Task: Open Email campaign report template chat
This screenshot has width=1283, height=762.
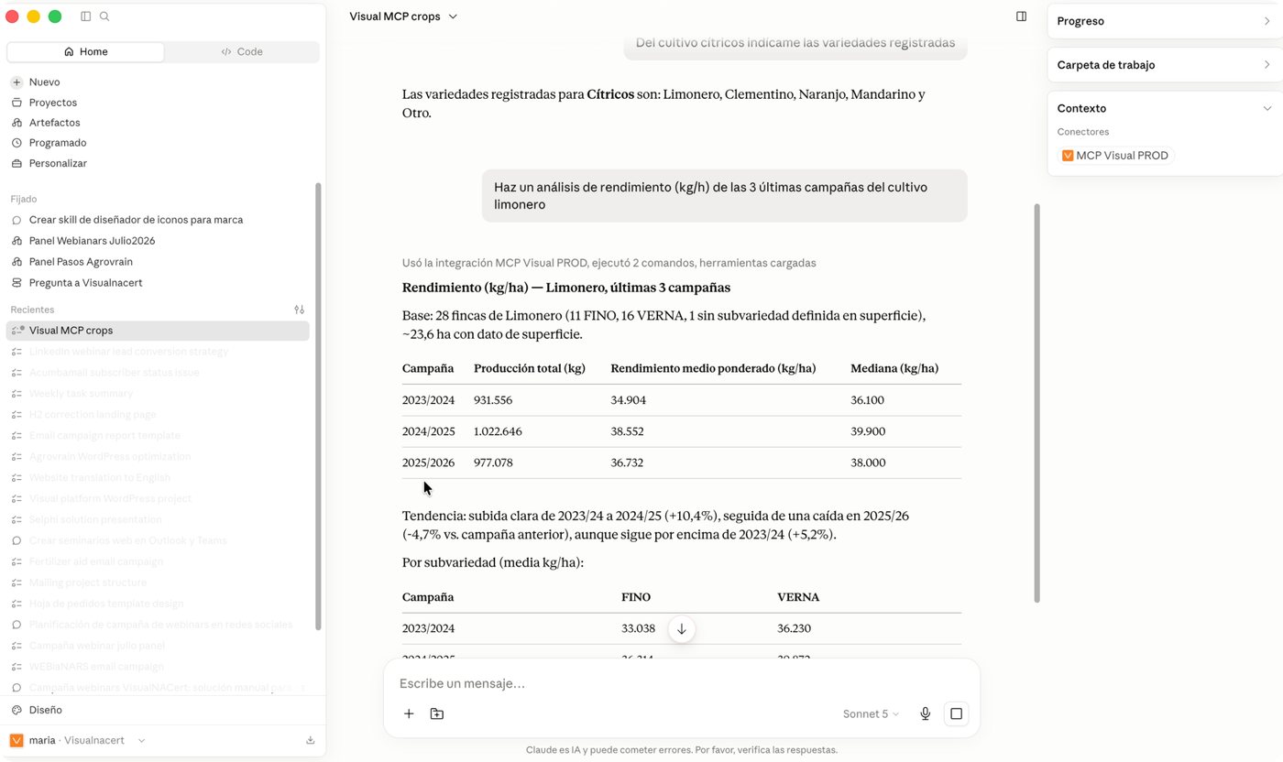Action: click(x=104, y=436)
